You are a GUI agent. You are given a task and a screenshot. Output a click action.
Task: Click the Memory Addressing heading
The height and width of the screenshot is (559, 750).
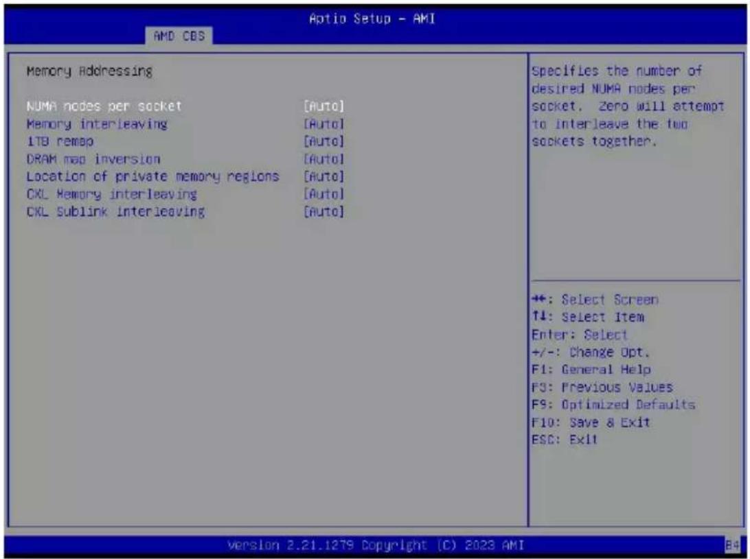(89, 71)
